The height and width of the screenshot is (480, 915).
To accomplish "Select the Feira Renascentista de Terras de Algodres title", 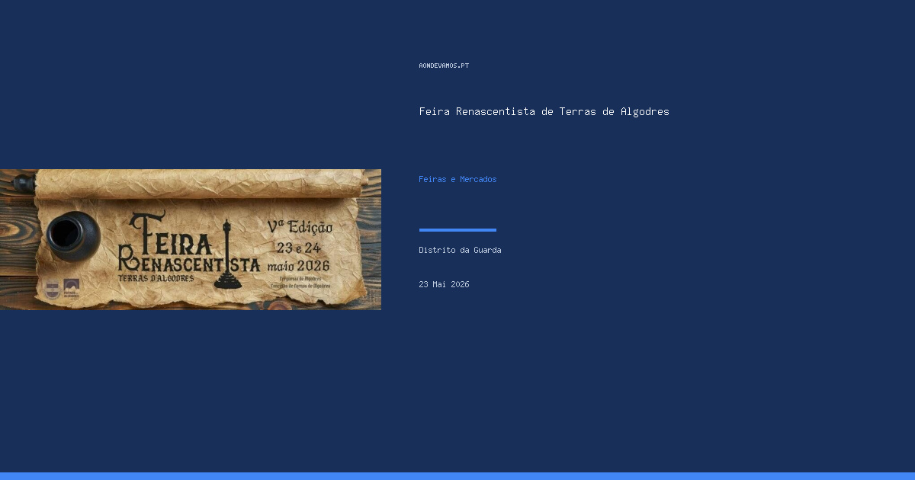I will click(x=544, y=111).
